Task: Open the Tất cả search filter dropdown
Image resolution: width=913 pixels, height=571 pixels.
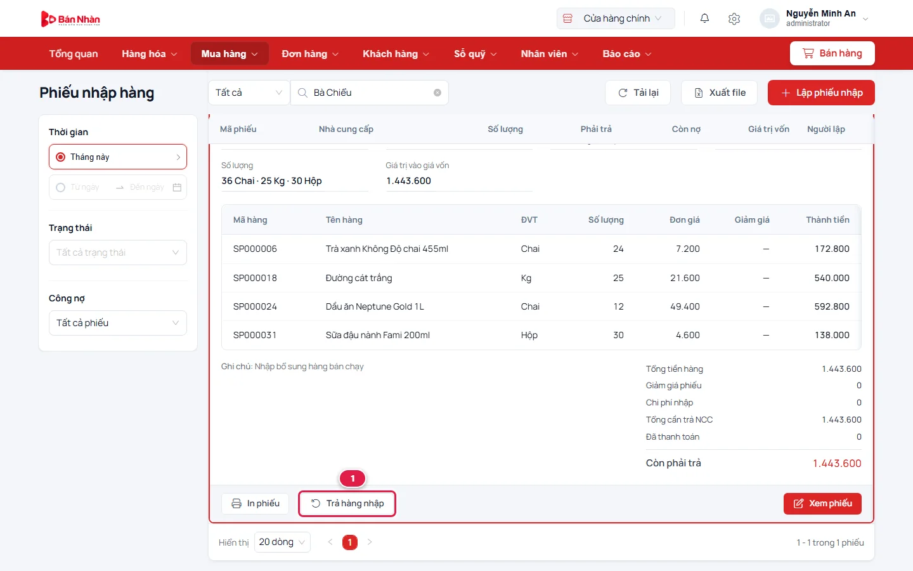Action: point(249,93)
